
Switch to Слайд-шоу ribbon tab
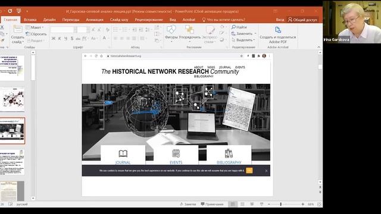click(x=119, y=20)
